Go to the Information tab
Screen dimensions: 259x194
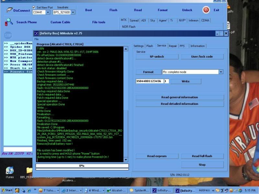pyautogui.click(x=197, y=46)
